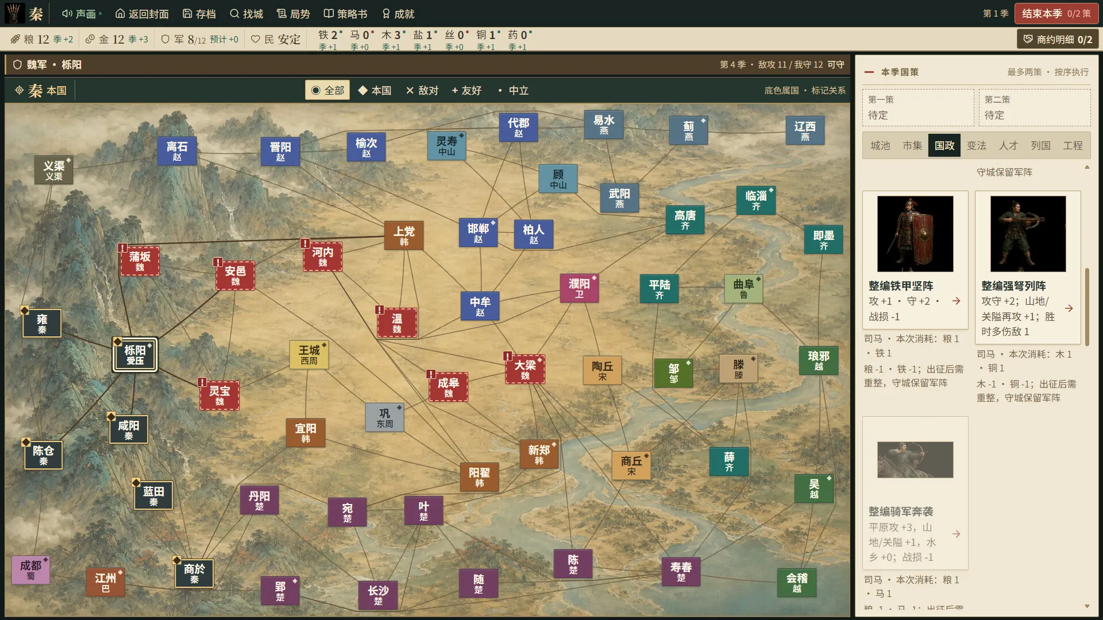This screenshot has width=1103, height=620.
Task: Filter map by 本国 cities
Action: pyautogui.click(x=375, y=90)
